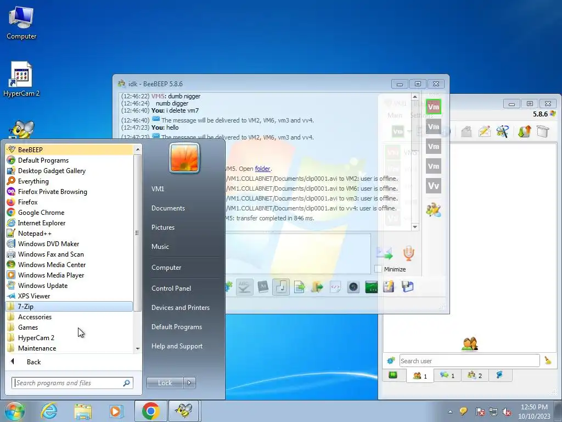Expand the Maintenance folder

point(69,348)
